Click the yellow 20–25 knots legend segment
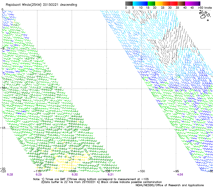213x187 pixels. (x=159, y=3)
